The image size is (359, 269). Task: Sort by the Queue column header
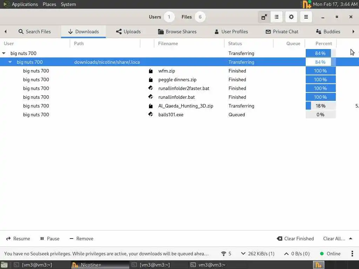tap(293, 43)
